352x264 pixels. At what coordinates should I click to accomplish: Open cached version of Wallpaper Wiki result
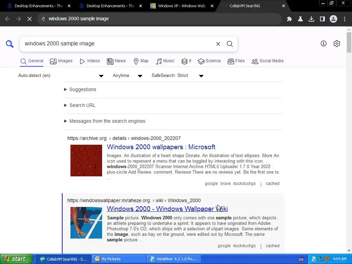[x=273, y=246]
